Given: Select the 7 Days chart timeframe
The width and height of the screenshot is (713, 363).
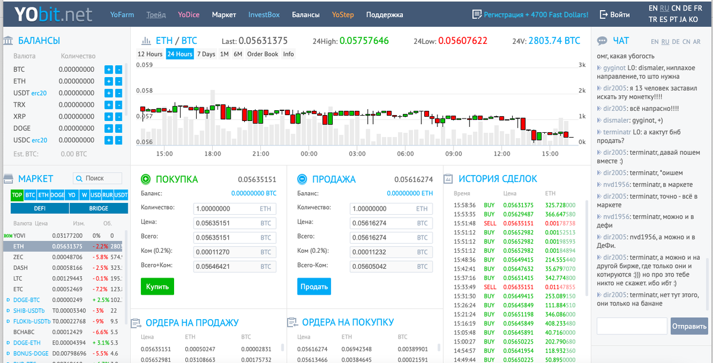Looking at the screenshot, I should [206, 53].
